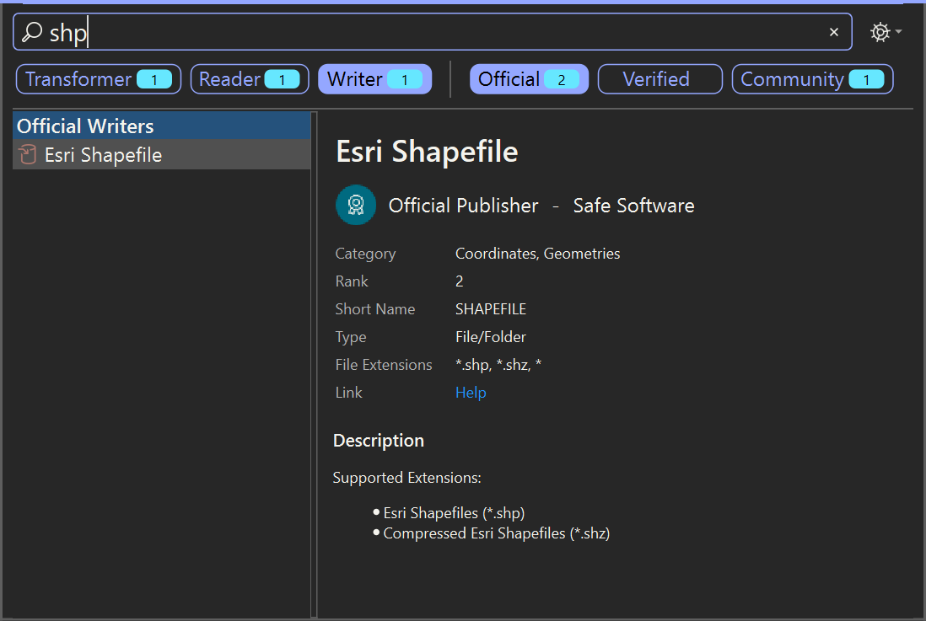Toggle the Writer filter off
This screenshot has width=926, height=621.
click(x=375, y=79)
